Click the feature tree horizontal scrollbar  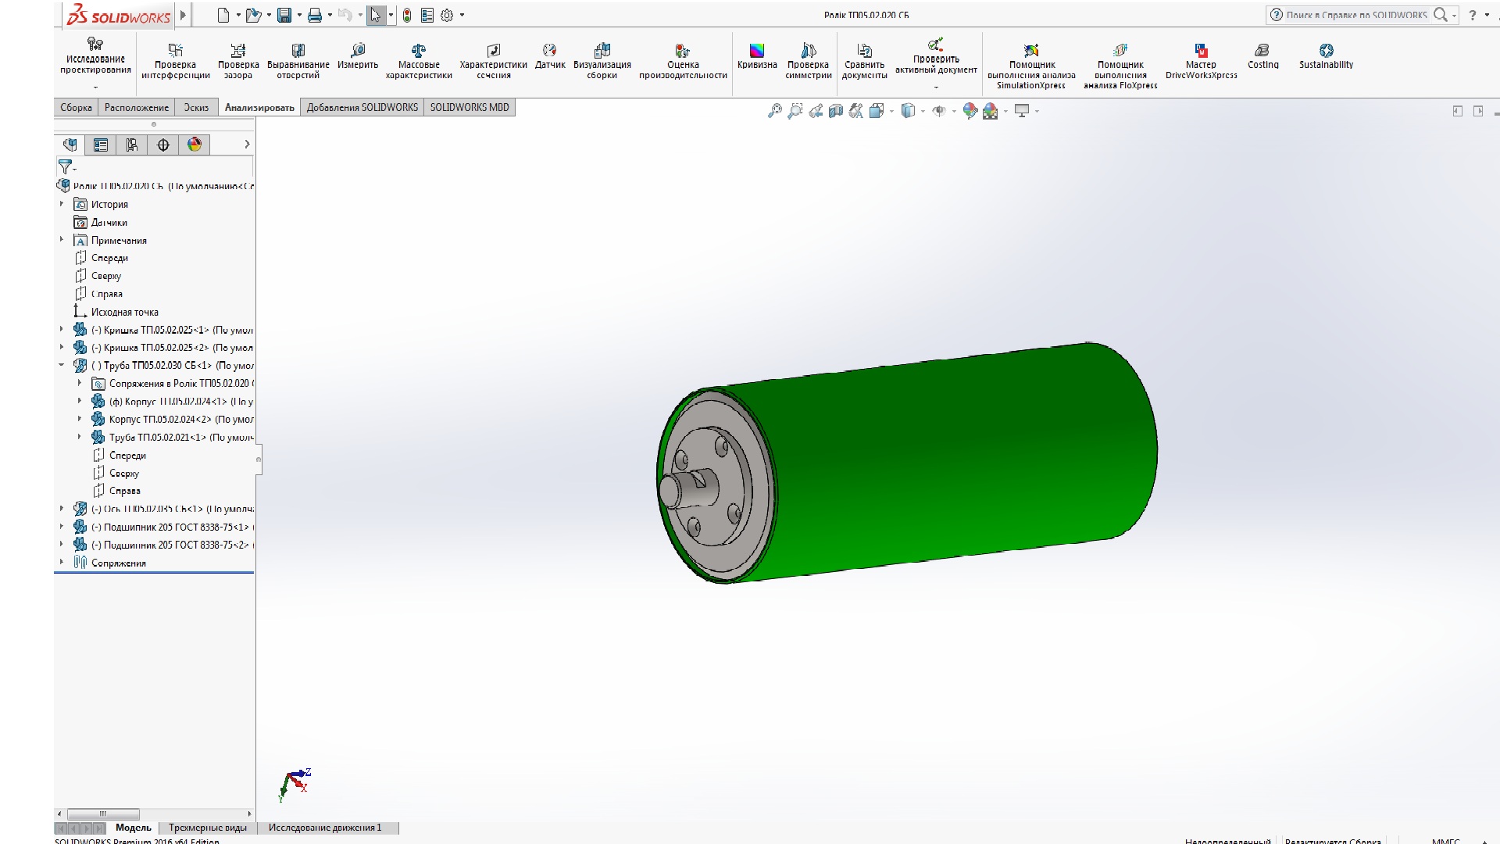(103, 814)
